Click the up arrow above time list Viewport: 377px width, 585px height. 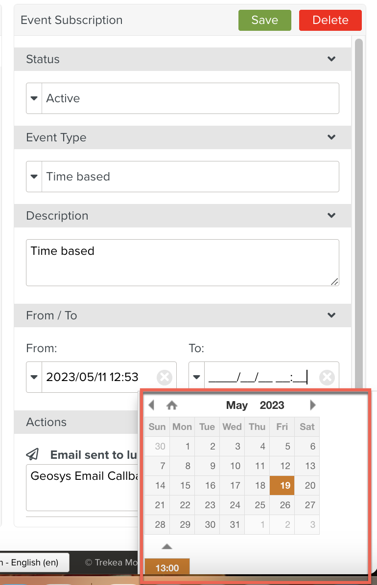166,546
